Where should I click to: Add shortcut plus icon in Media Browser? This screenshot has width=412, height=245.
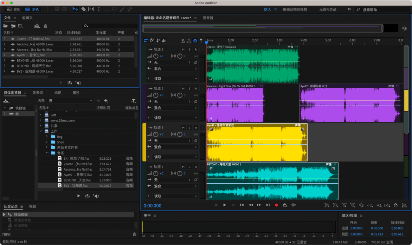106,101
